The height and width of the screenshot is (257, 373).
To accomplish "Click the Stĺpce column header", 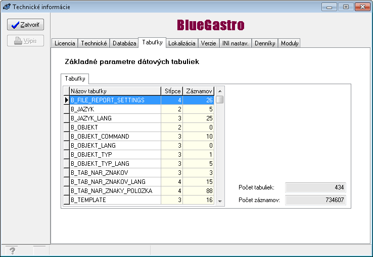I will click(172, 91).
